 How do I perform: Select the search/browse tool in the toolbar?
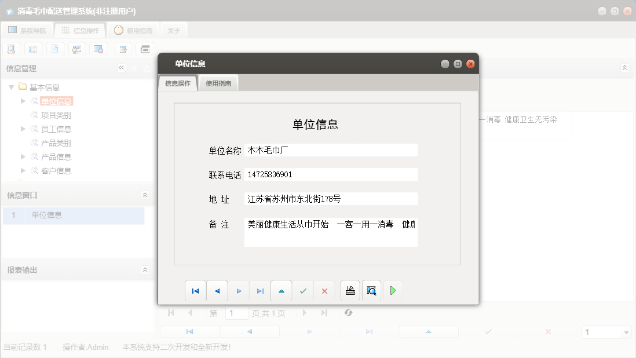pyautogui.click(x=11, y=49)
